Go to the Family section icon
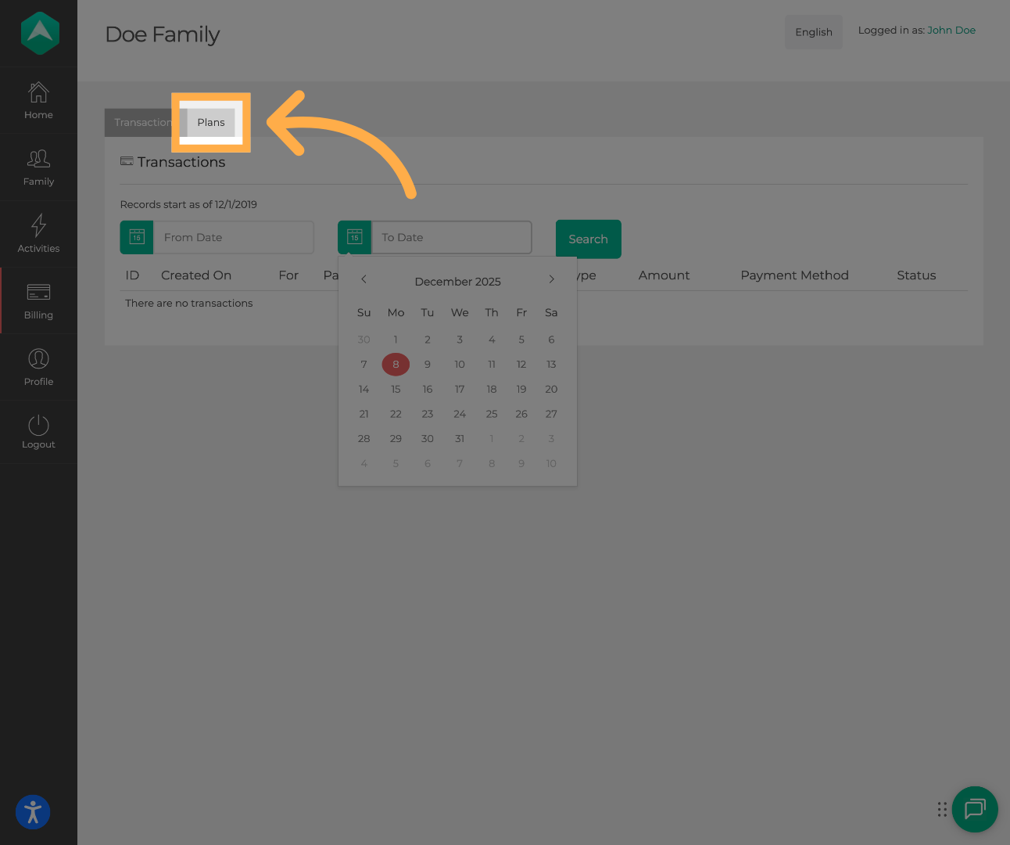This screenshot has width=1010, height=845. (38, 160)
